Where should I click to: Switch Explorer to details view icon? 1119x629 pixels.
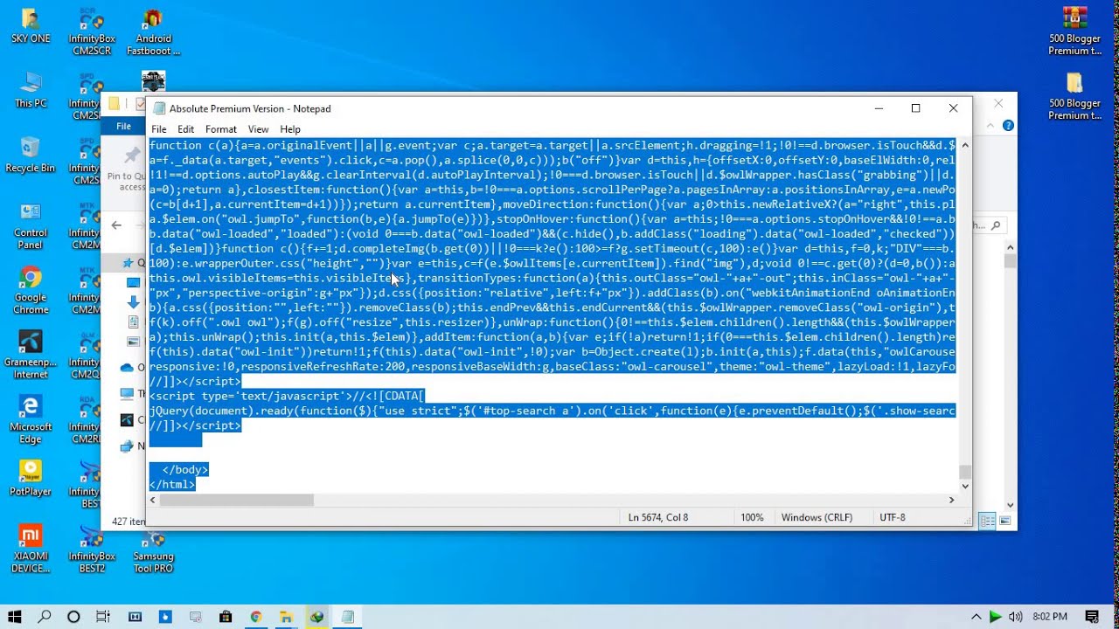pos(988,522)
